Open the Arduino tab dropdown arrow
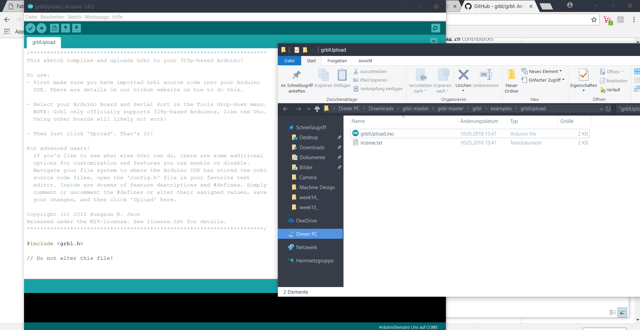The width and height of the screenshot is (640, 330). (434, 41)
